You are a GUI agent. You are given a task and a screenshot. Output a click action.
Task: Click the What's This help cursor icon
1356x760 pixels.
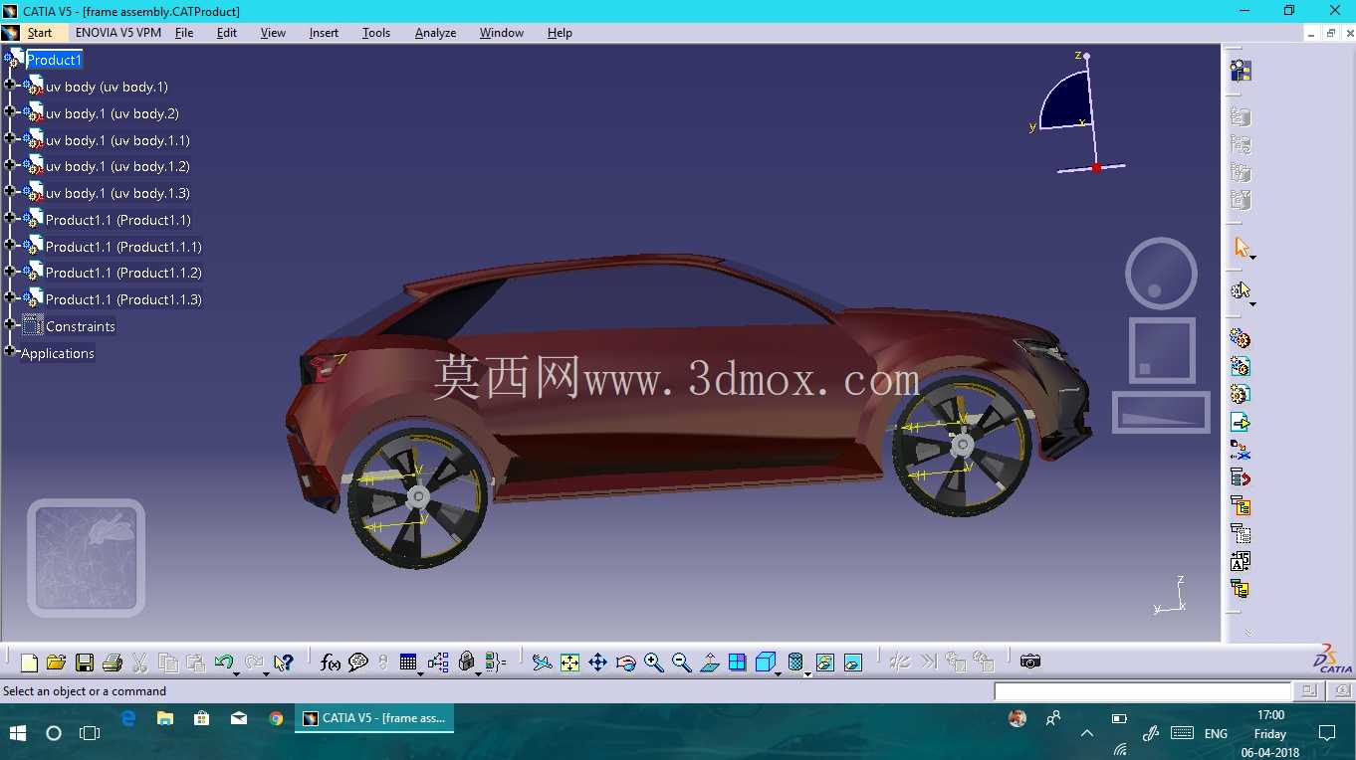coord(283,663)
